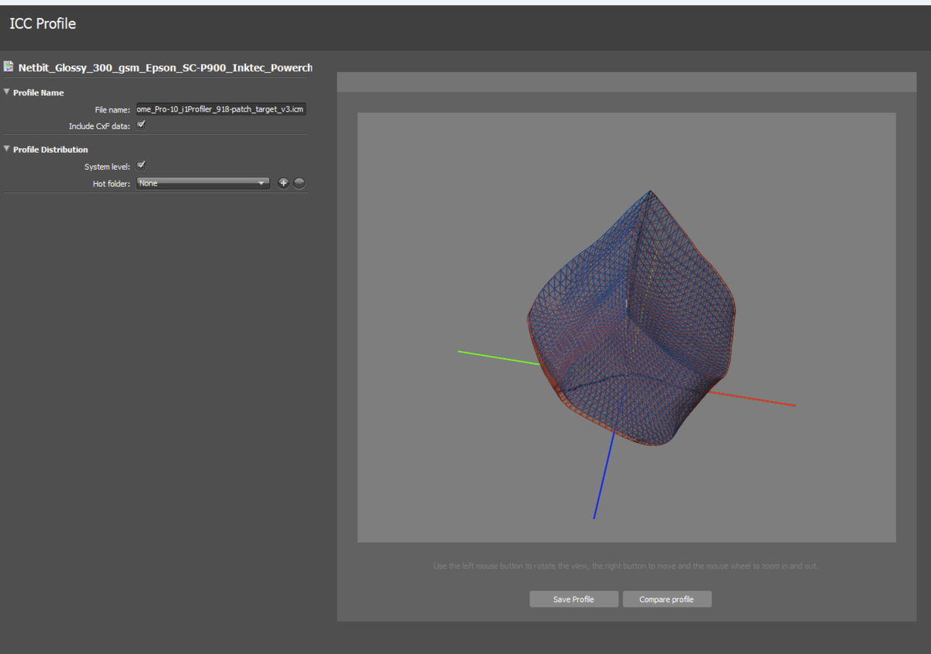Select the top peak of the gamut mesh
931x654 pixels.
tap(650, 192)
